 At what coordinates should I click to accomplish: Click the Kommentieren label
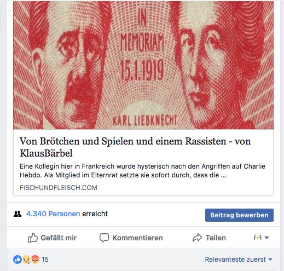pyautogui.click(x=138, y=238)
